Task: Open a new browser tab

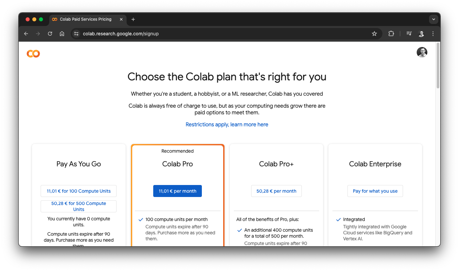Action: pyautogui.click(x=133, y=19)
